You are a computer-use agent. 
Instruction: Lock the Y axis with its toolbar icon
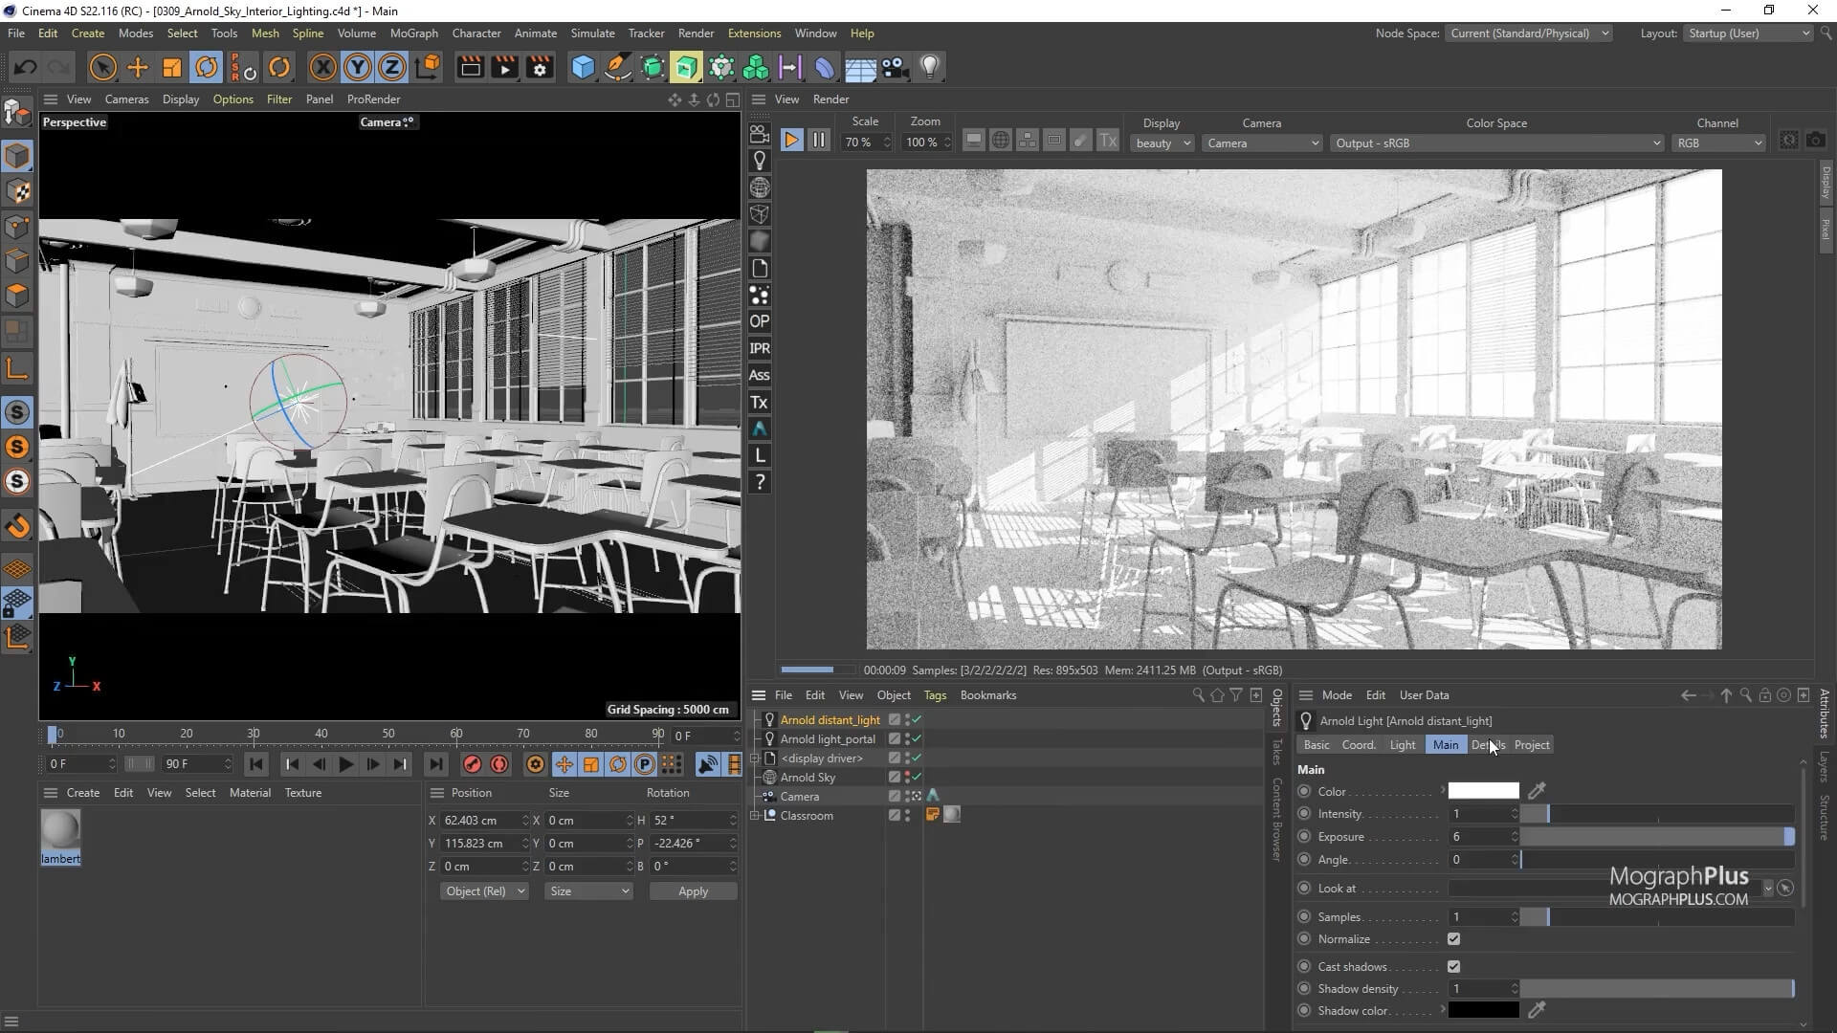(356, 67)
